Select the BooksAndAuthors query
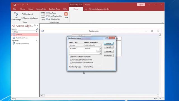The height and width of the screenshot is (101, 179). [x=25, y=43]
